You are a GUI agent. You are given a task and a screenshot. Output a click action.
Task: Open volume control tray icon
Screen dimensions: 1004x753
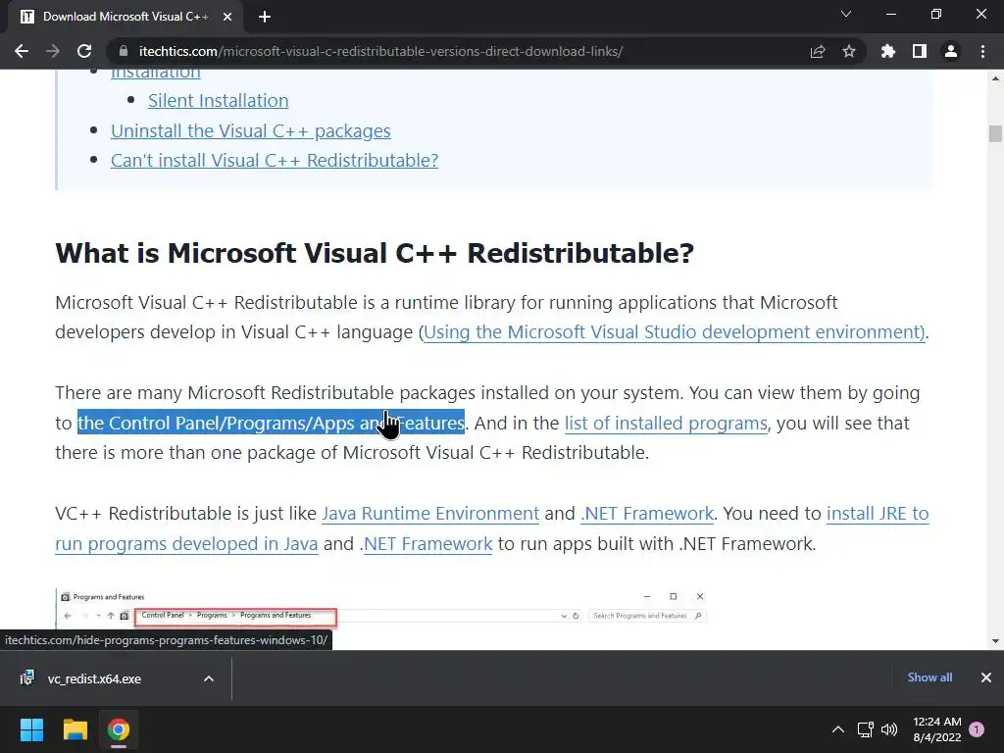click(889, 729)
